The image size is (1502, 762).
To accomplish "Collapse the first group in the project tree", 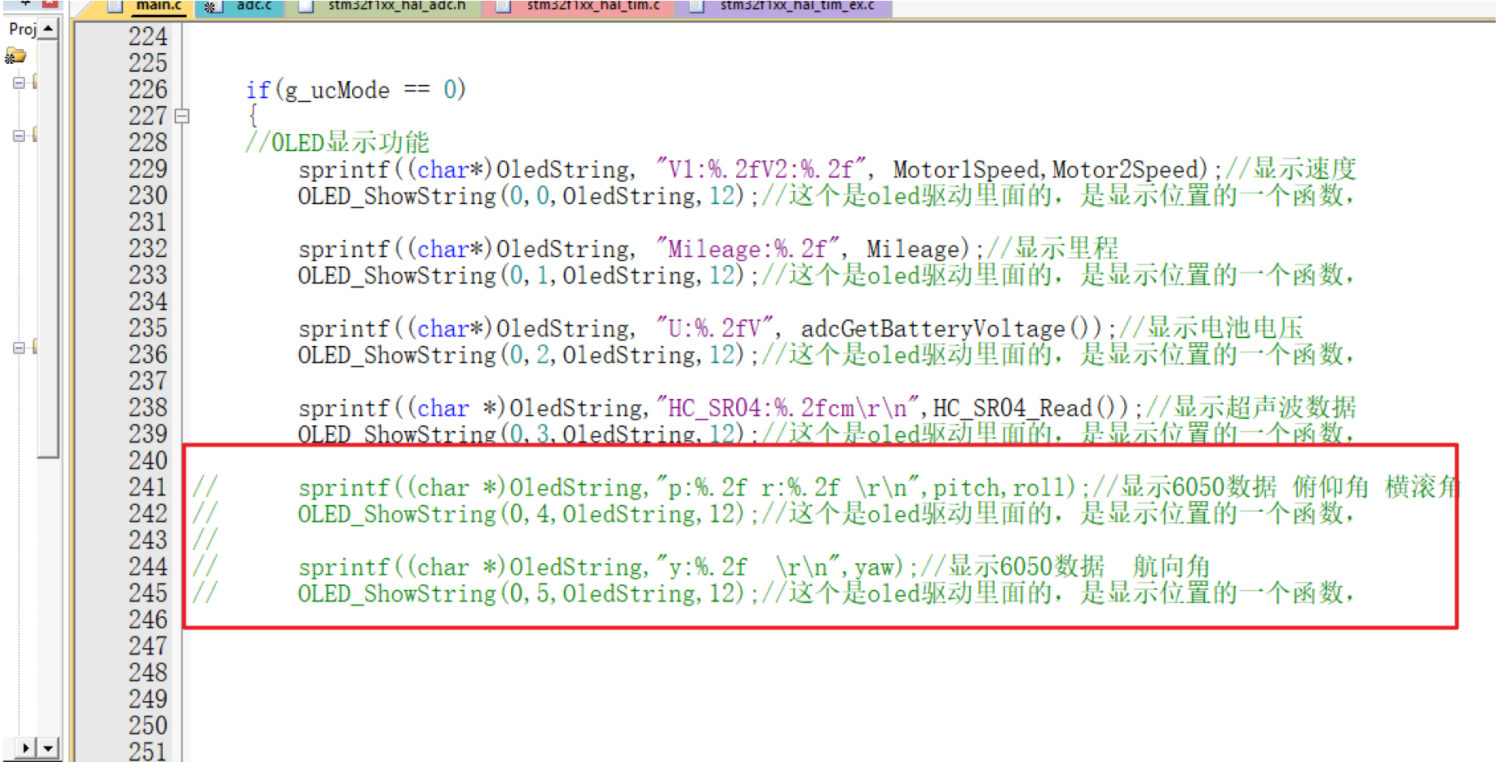I will point(19,83).
